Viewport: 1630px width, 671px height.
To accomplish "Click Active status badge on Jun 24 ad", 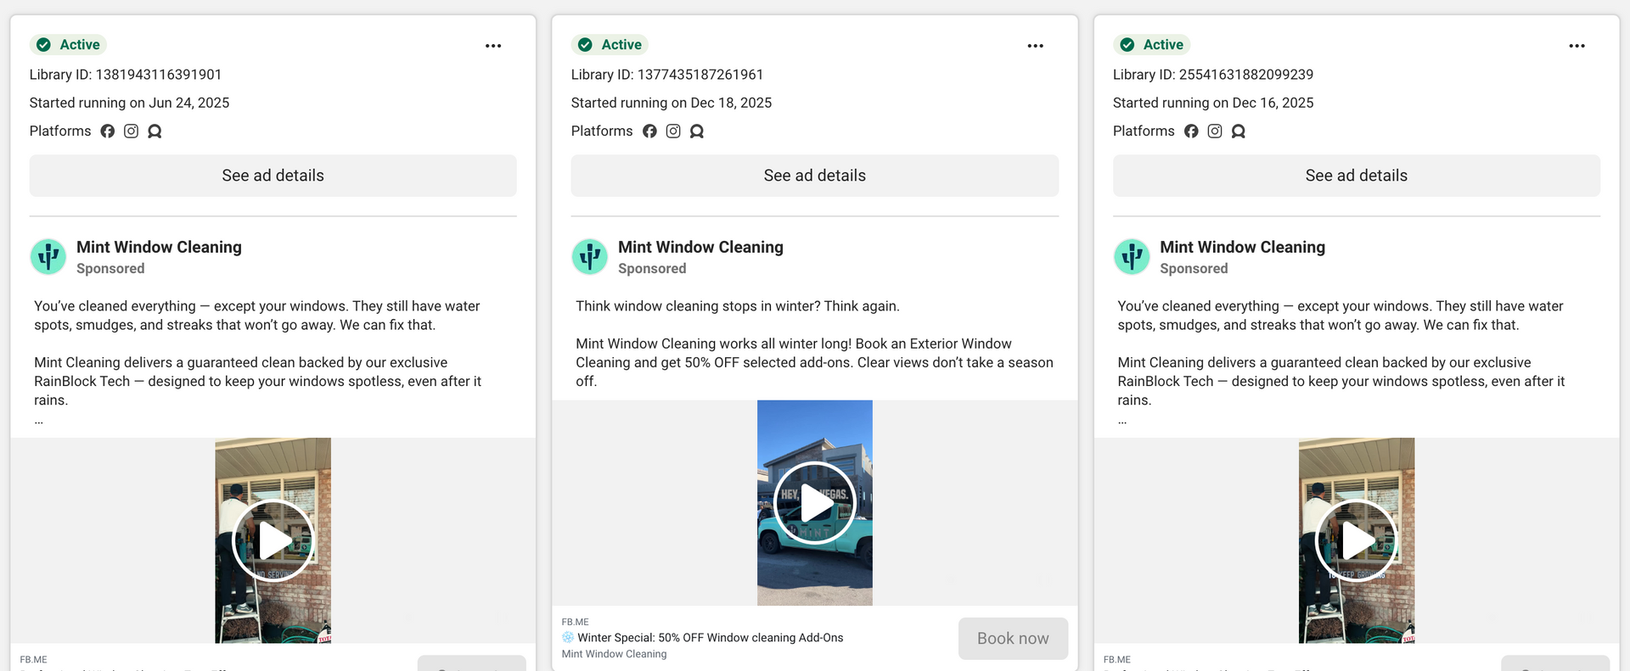I will tap(68, 45).
